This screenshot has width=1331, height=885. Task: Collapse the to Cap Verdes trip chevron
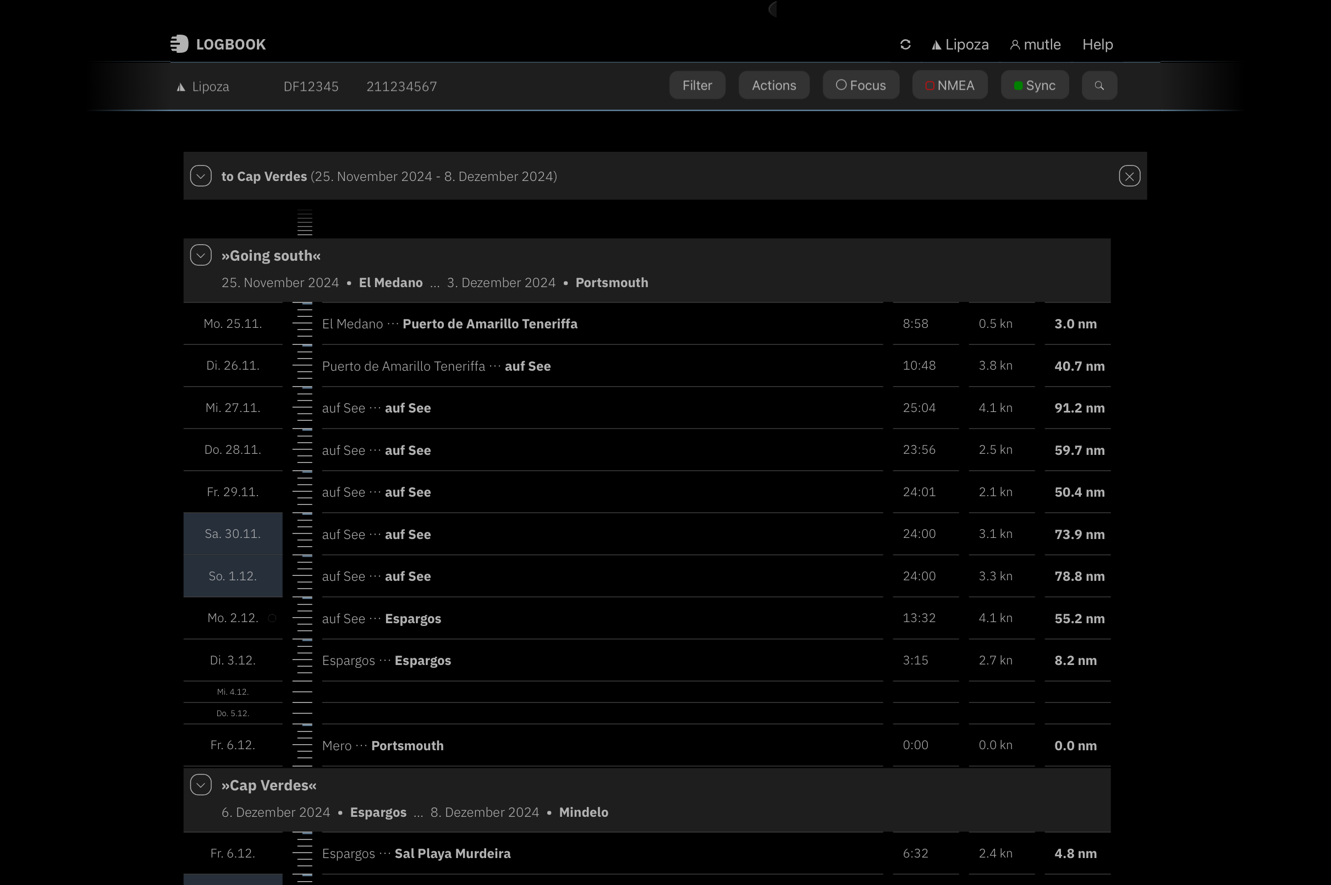click(x=201, y=176)
